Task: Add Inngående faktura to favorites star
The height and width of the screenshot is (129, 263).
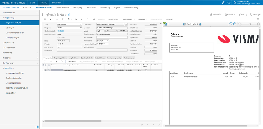Action: pos(69,14)
